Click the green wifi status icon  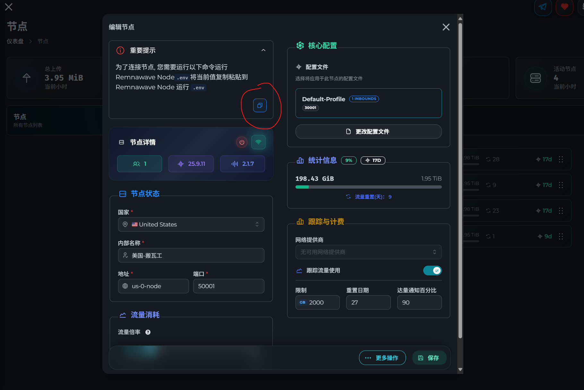click(258, 142)
